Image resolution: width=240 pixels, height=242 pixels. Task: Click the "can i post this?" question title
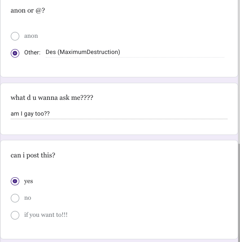(x=33, y=155)
